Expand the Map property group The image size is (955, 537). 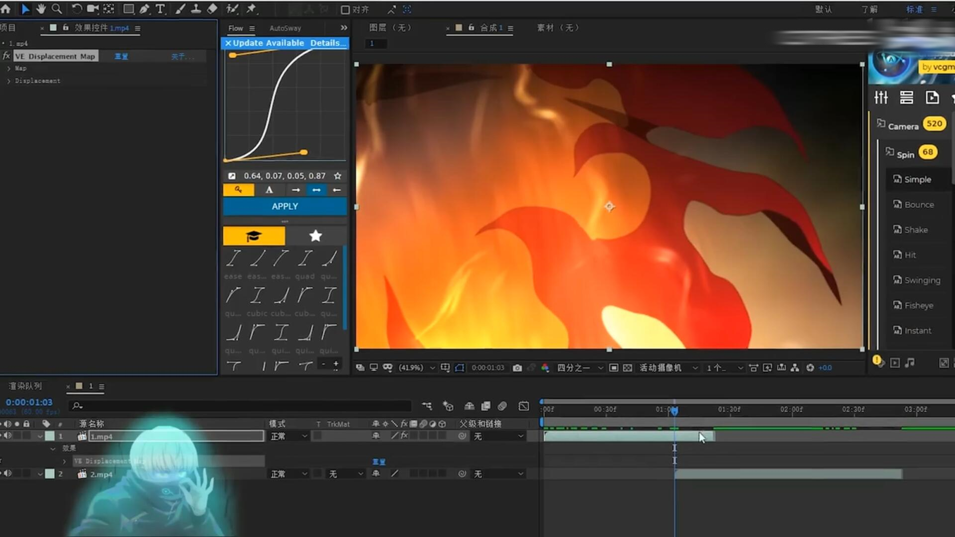8,68
